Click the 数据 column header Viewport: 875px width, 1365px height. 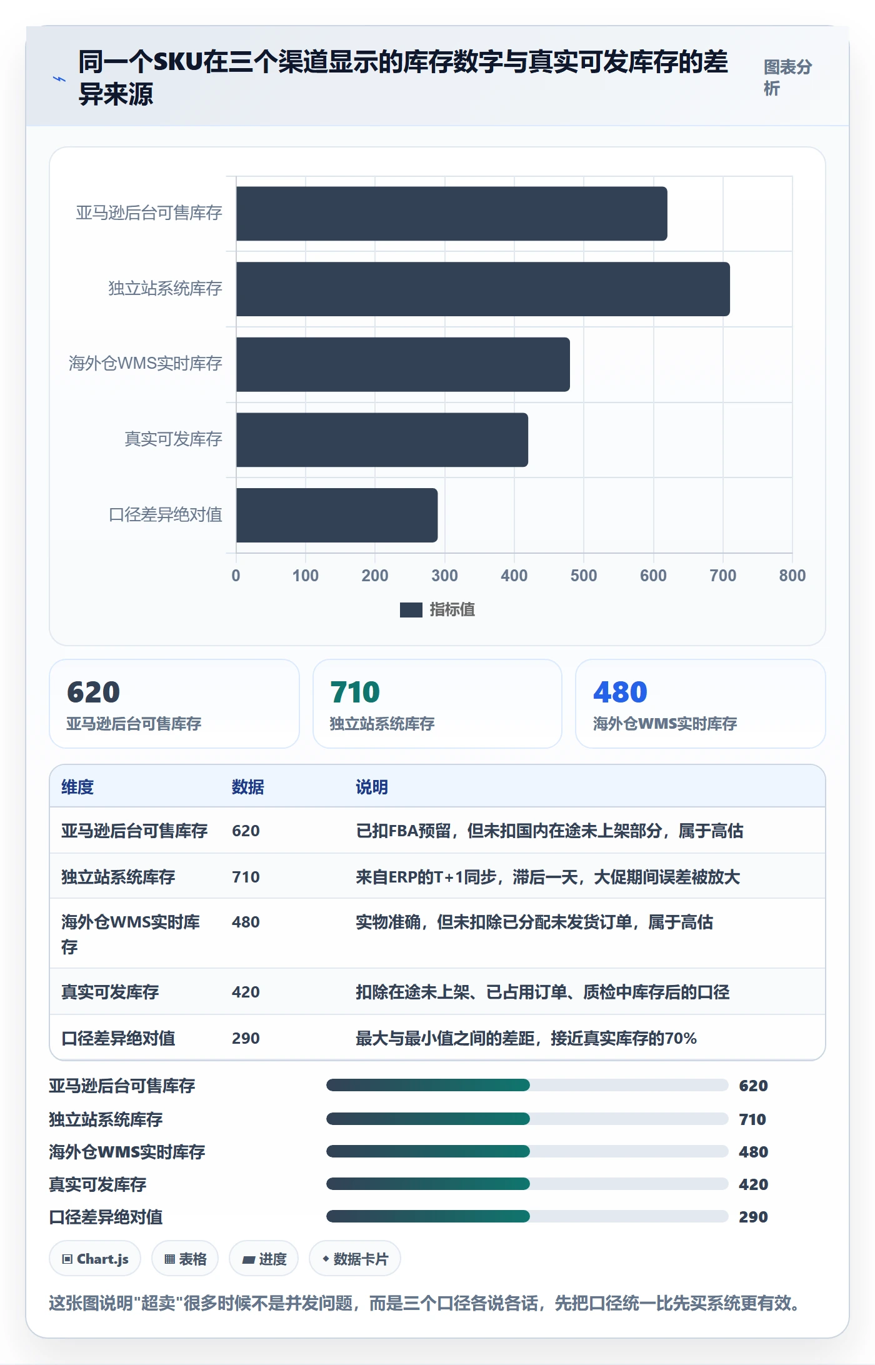(247, 787)
